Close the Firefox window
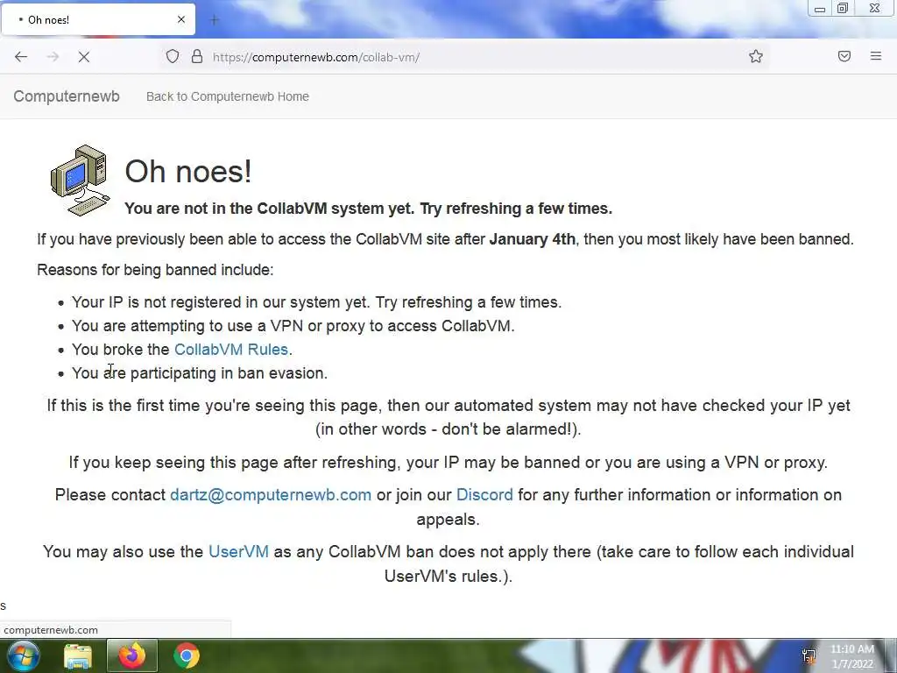This screenshot has height=673, width=897. point(875,9)
